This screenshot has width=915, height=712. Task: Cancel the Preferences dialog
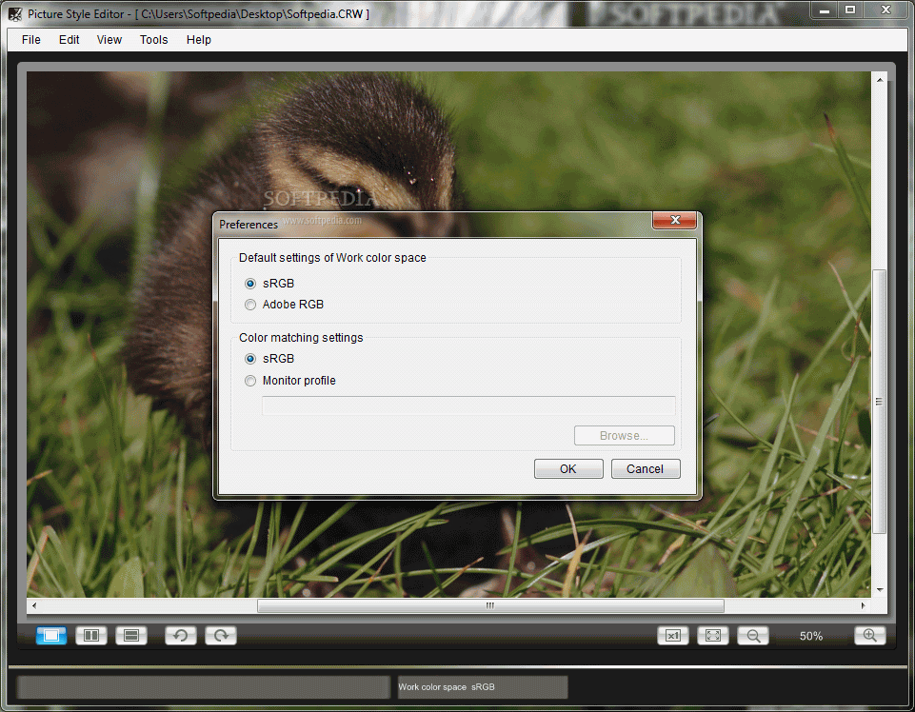point(646,468)
